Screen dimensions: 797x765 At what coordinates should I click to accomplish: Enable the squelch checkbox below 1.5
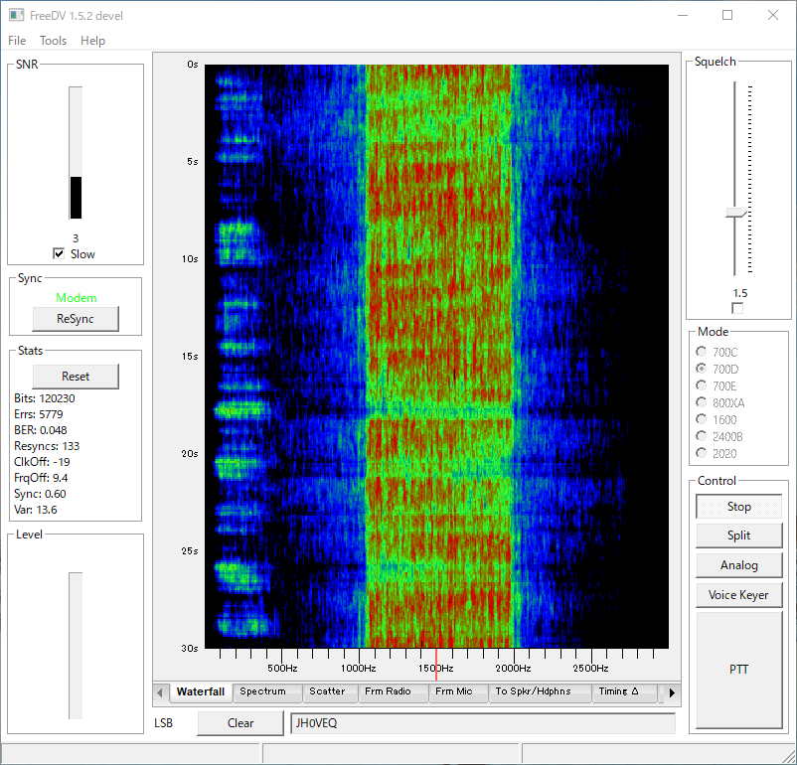click(737, 308)
